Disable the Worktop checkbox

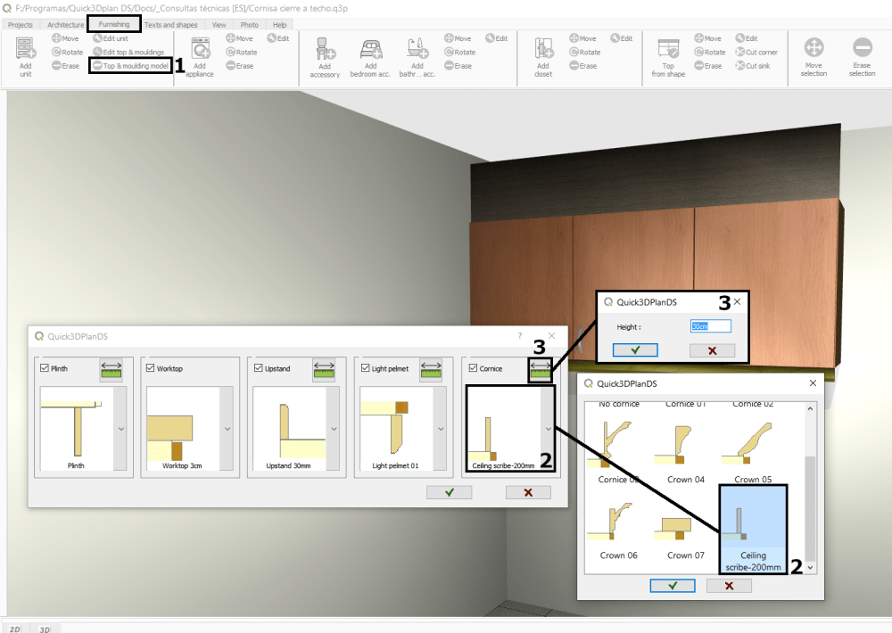coord(149,368)
